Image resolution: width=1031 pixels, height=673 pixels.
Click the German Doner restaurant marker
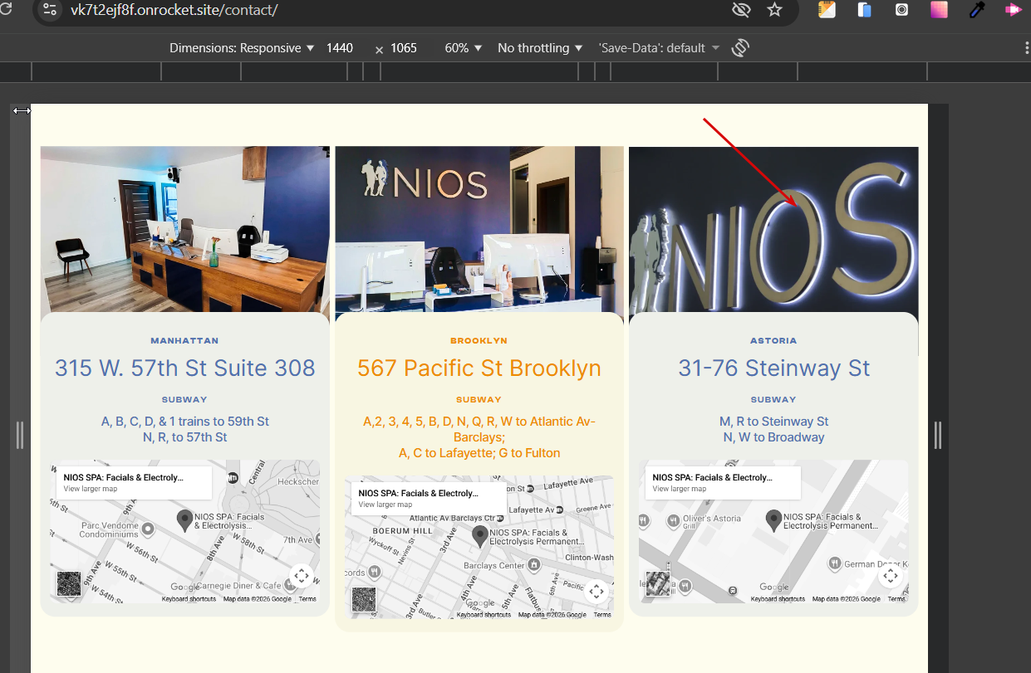click(x=834, y=563)
